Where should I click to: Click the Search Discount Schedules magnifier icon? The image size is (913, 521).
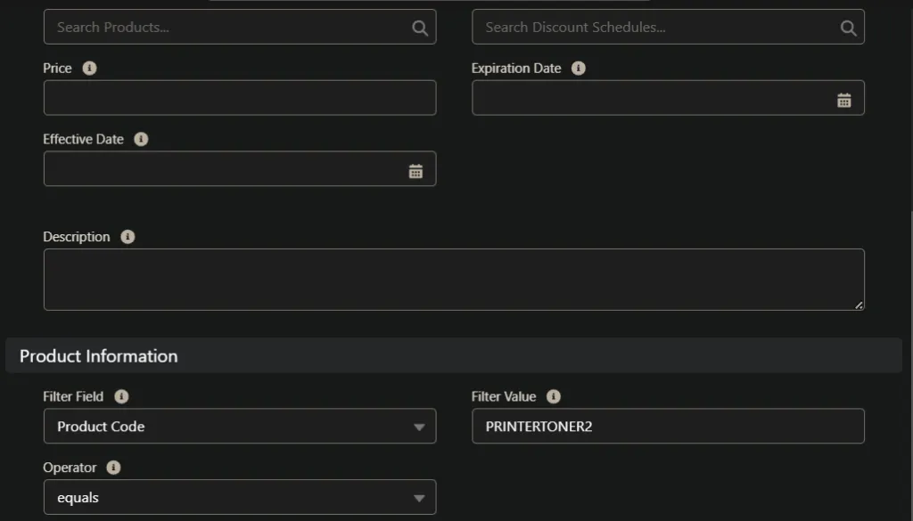click(x=849, y=28)
